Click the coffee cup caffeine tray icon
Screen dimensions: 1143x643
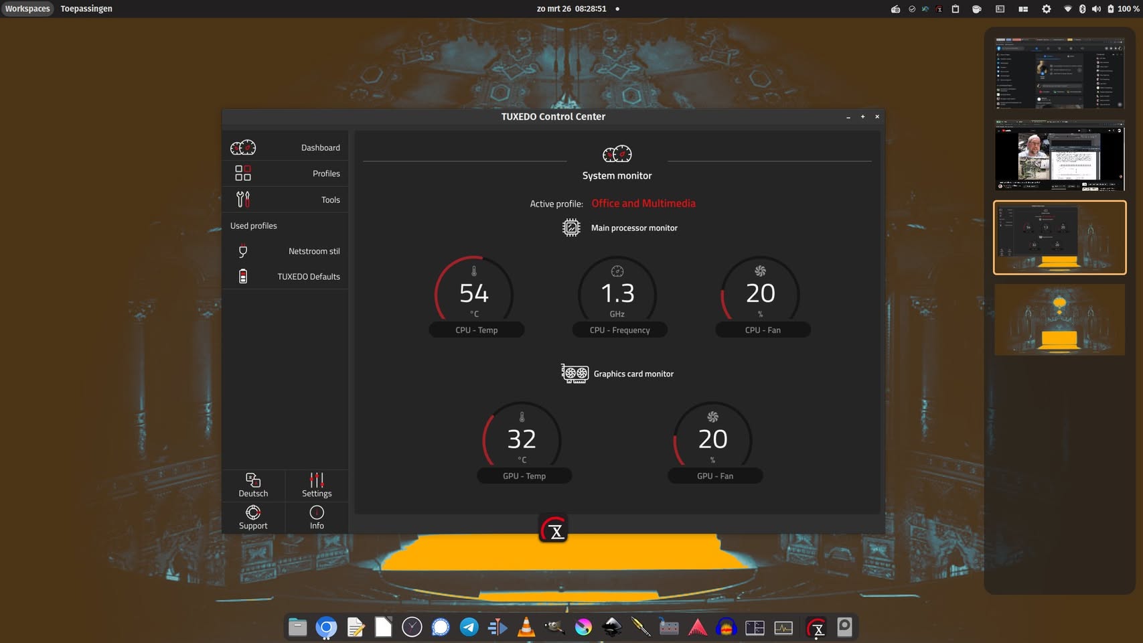click(977, 9)
